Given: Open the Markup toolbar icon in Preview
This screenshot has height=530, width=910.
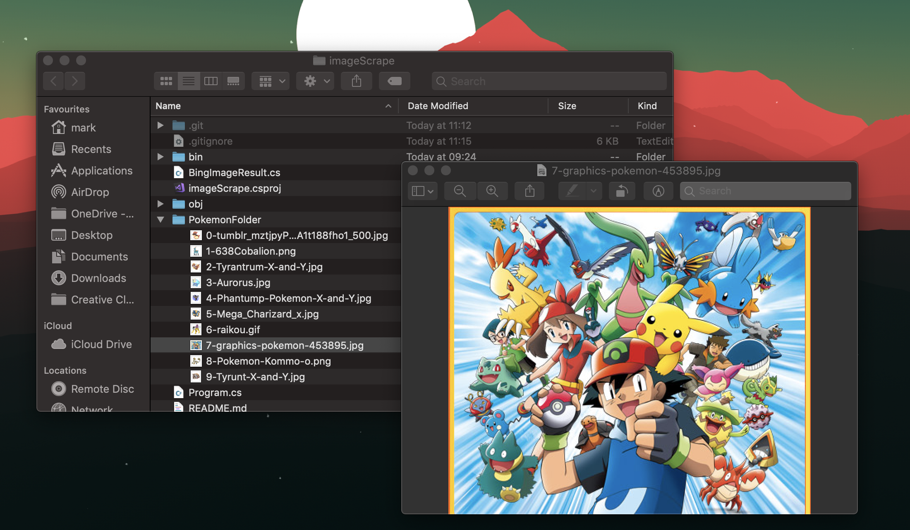Looking at the screenshot, I should (658, 191).
